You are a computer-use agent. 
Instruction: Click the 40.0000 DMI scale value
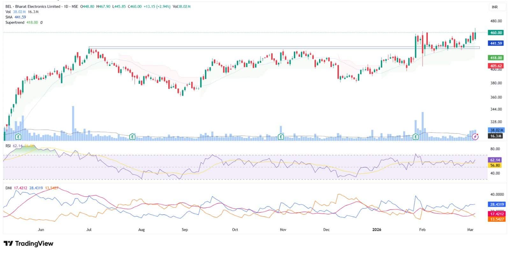497,194
